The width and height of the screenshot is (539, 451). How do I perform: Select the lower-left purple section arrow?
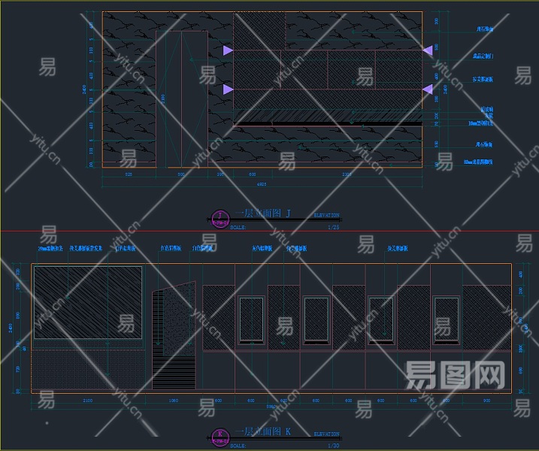(228, 89)
